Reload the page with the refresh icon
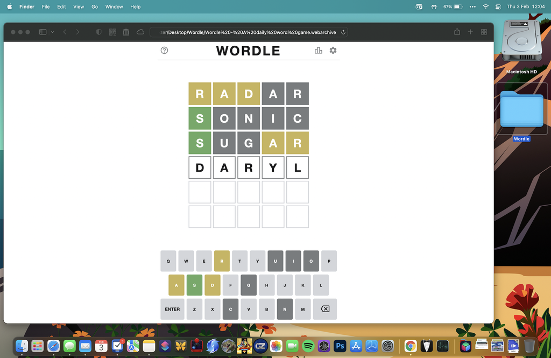The height and width of the screenshot is (358, 551). click(x=343, y=32)
